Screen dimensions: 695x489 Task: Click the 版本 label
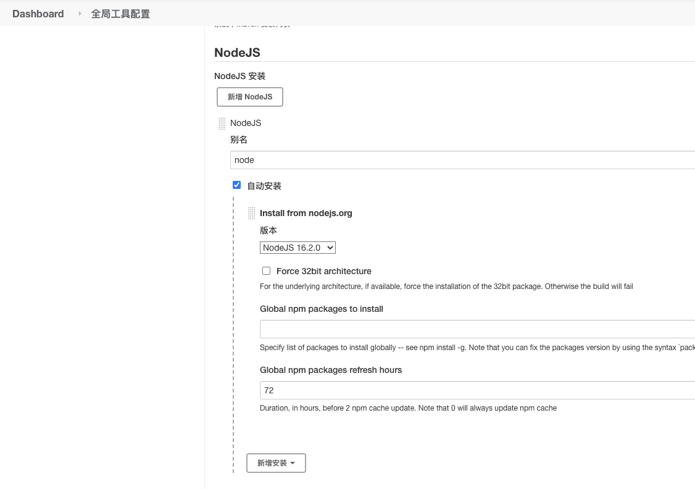268,230
